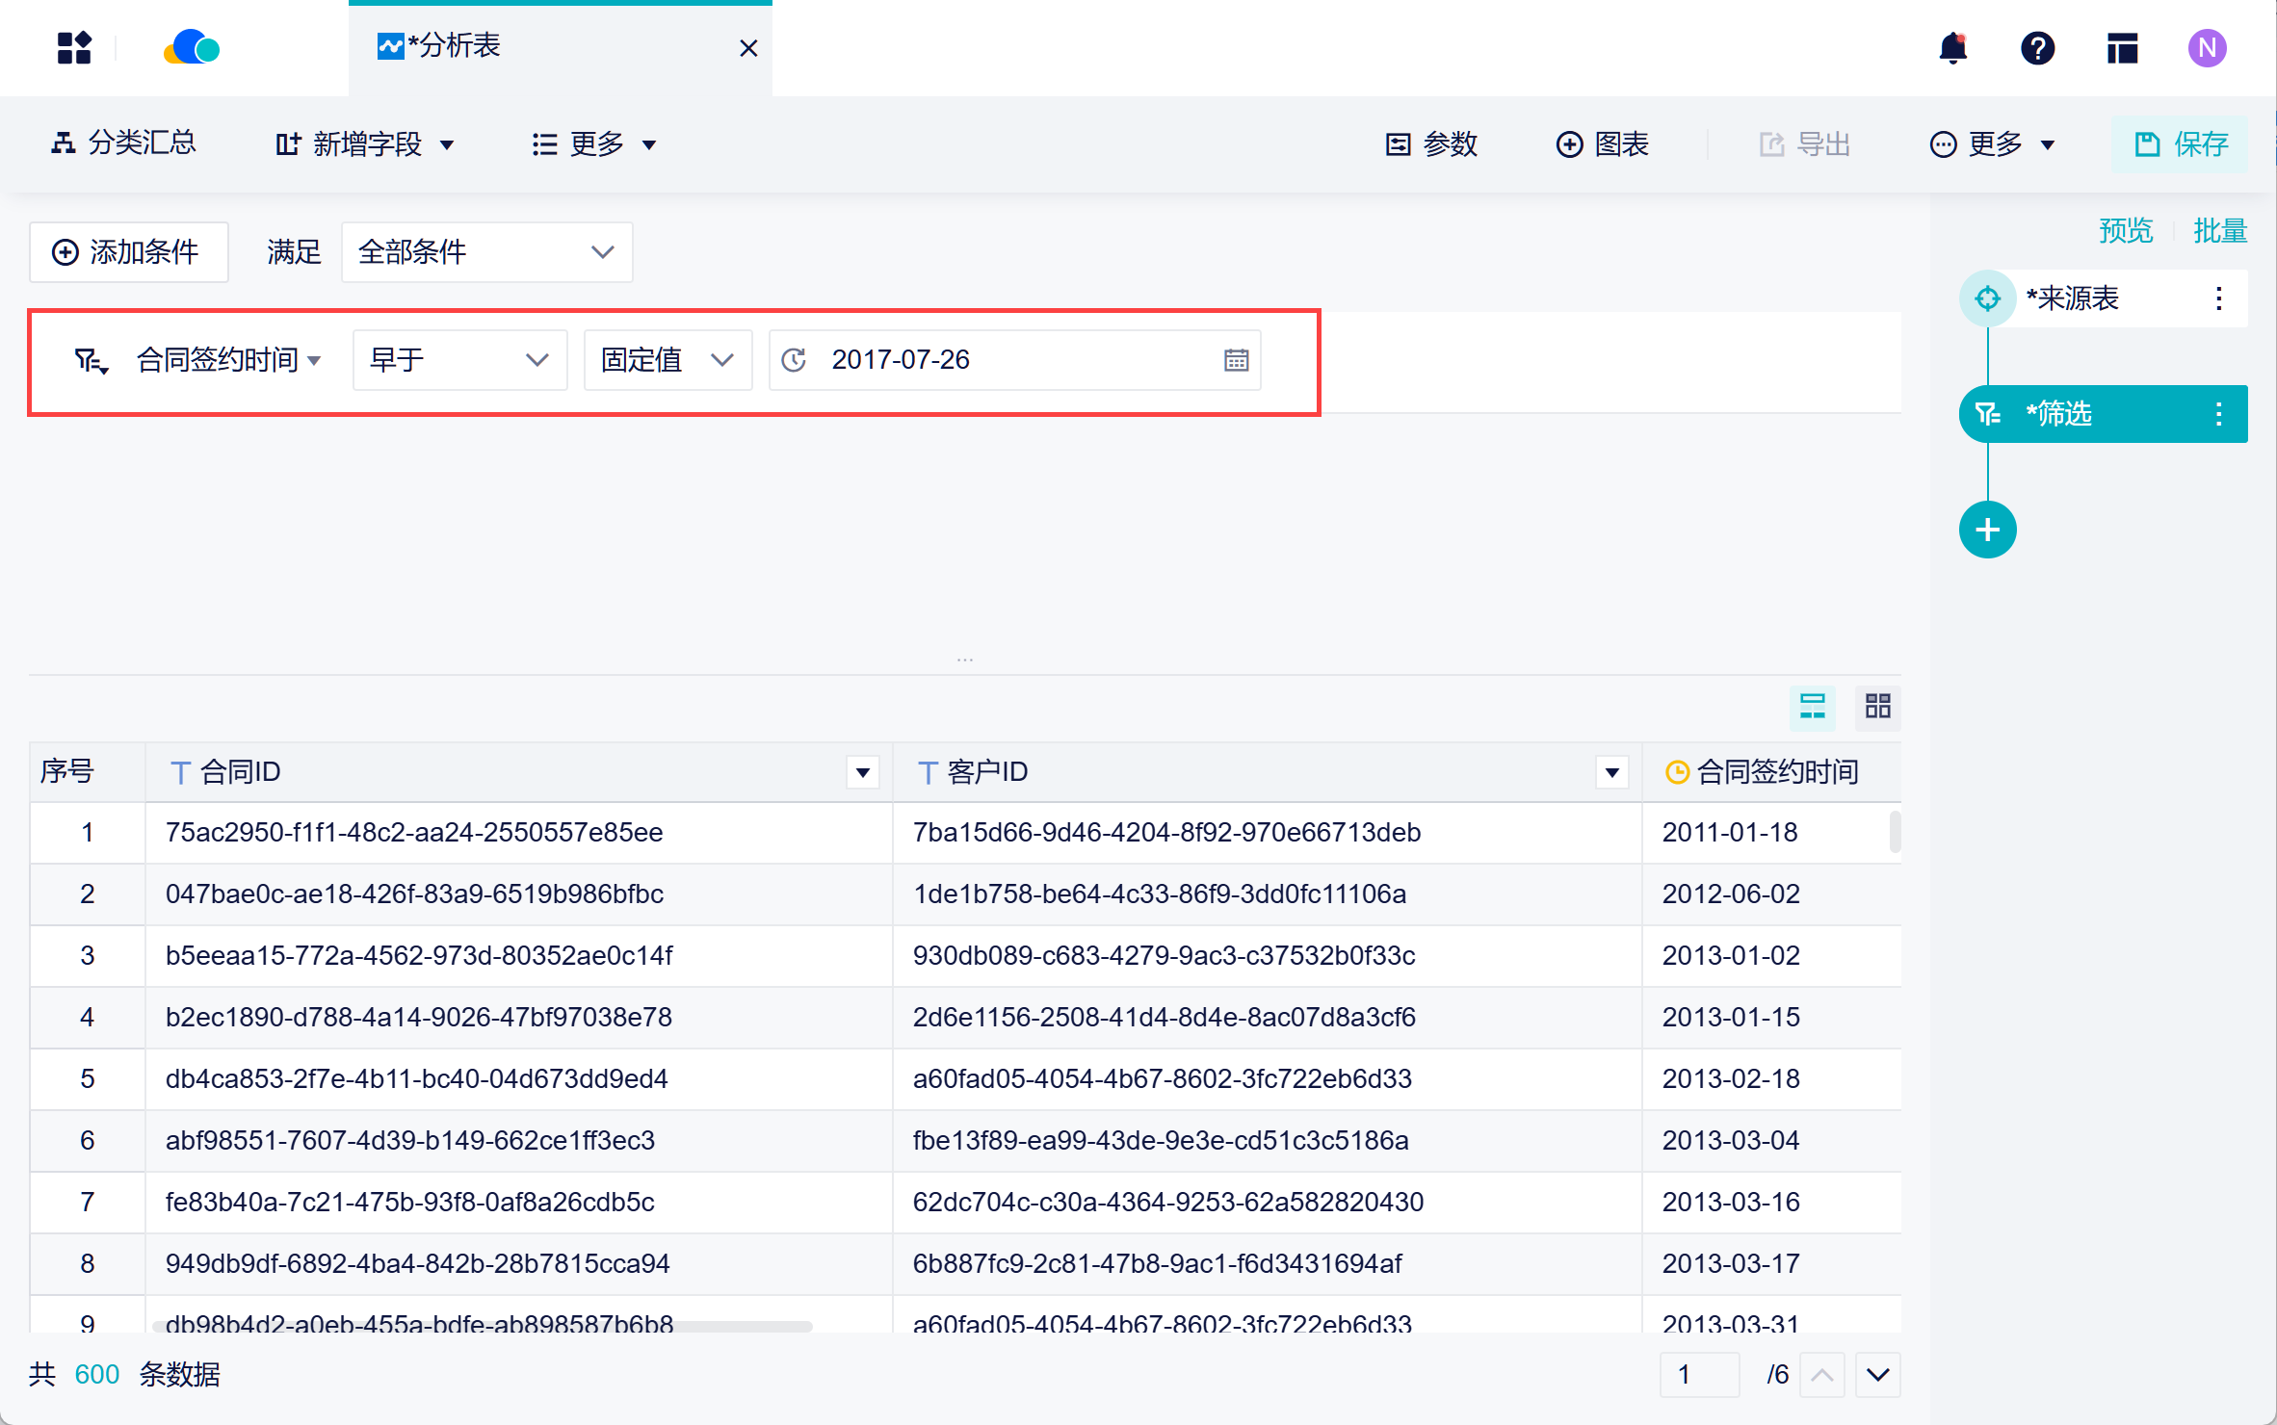
Task: Click the filter icon beside 合同签约时间
Action: [x=91, y=361]
